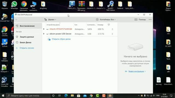Open Notepad++ desktop shortcut
175x98 pixels.
5,68
